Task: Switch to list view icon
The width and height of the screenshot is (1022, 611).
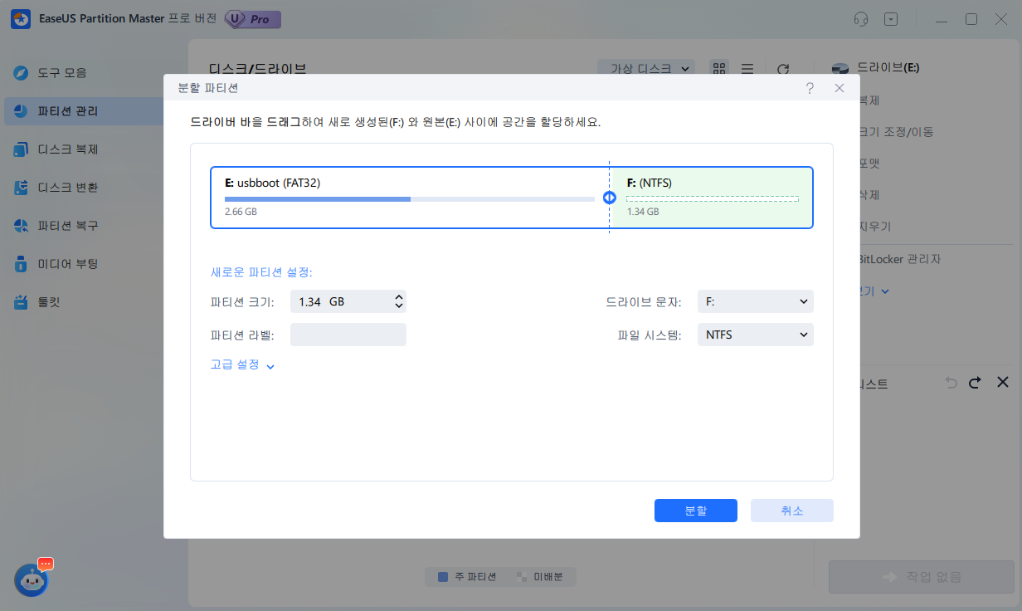Action: 747,69
